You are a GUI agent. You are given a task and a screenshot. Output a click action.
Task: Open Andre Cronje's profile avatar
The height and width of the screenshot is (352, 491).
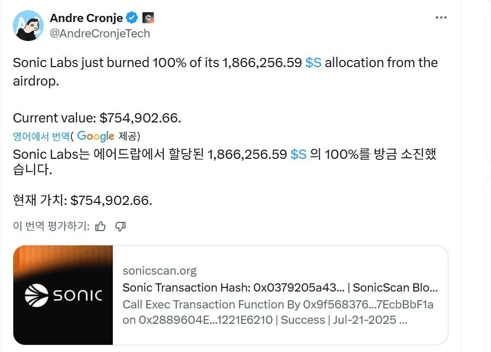click(x=28, y=26)
